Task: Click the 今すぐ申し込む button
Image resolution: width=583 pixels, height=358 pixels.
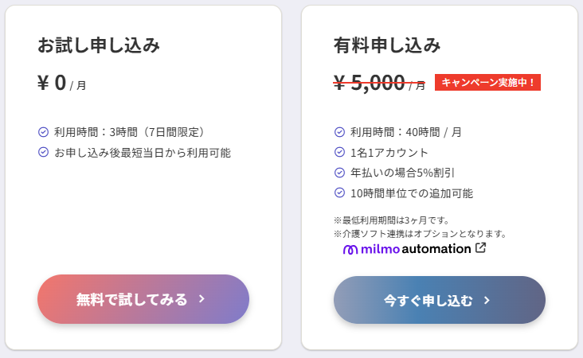Action: click(439, 300)
